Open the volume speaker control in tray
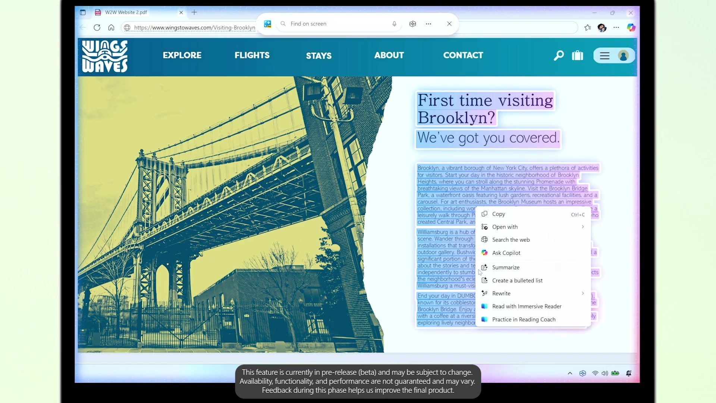 click(x=605, y=373)
